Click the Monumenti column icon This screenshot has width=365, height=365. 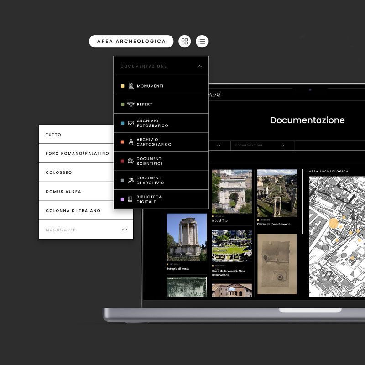click(131, 86)
